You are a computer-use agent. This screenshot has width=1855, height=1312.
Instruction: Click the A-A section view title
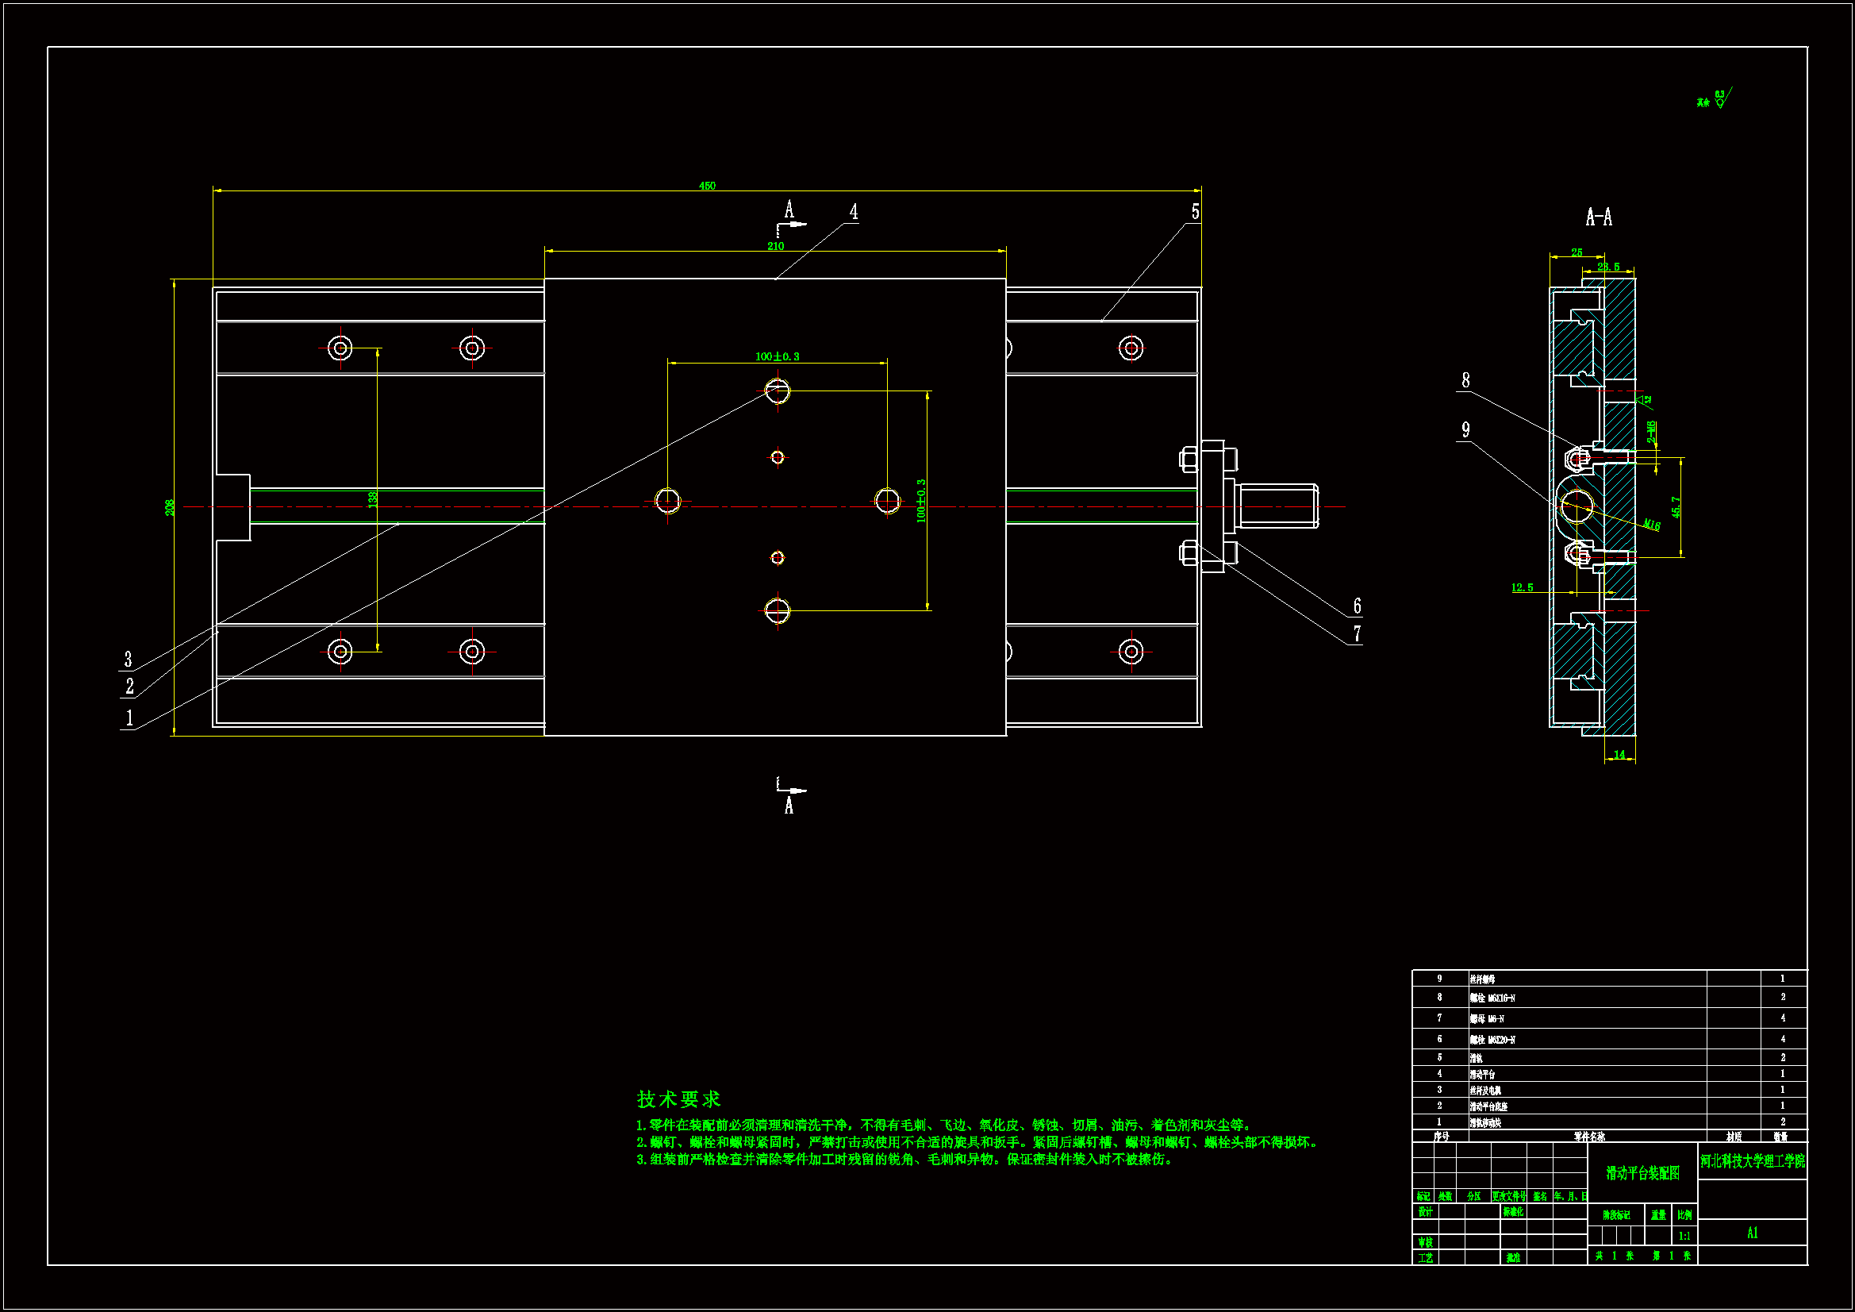[1598, 217]
